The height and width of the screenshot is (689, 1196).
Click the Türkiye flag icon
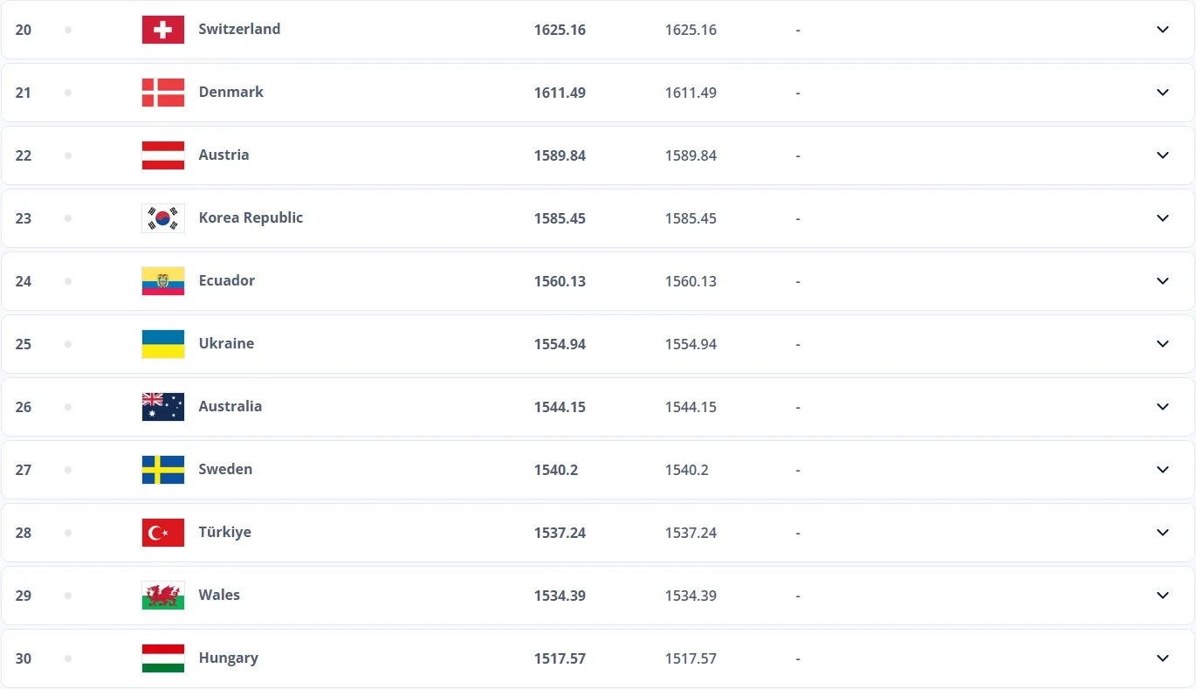[163, 533]
